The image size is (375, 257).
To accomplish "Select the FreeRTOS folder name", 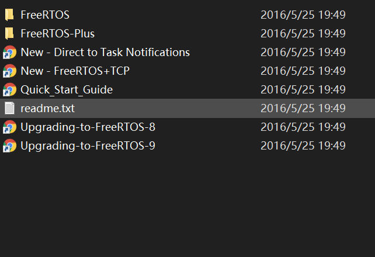I will click(45, 15).
